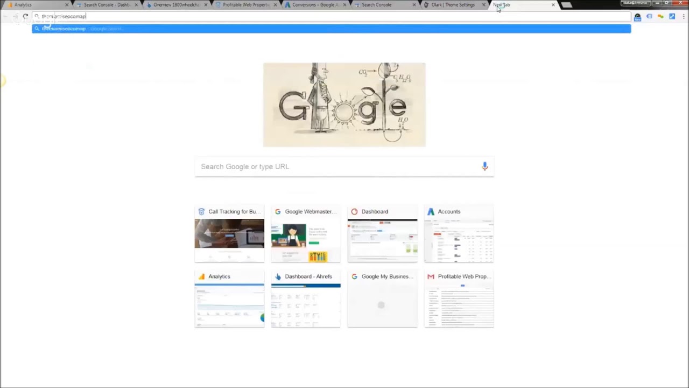
Task: Switch to the Search Console - Dashboard tab
Action: [x=107, y=5]
